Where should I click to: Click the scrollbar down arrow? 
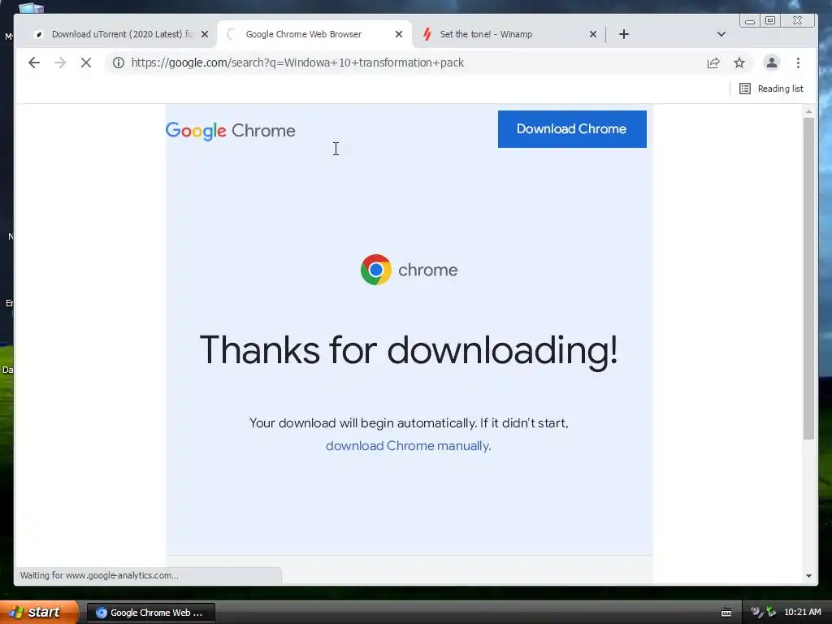pyautogui.click(x=808, y=576)
